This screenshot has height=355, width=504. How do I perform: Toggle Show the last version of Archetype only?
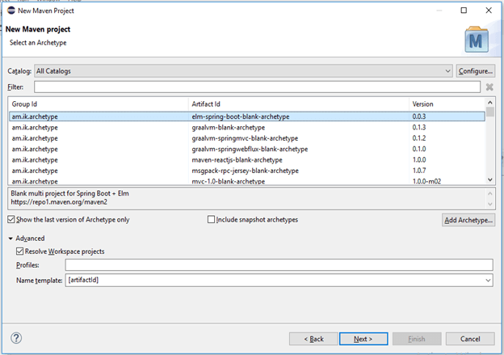(x=11, y=219)
